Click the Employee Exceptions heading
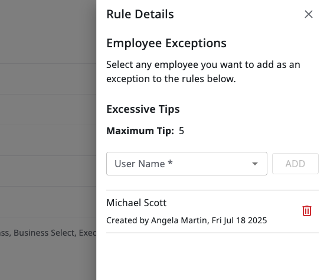327x280 pixels. [x=166, y=43]
